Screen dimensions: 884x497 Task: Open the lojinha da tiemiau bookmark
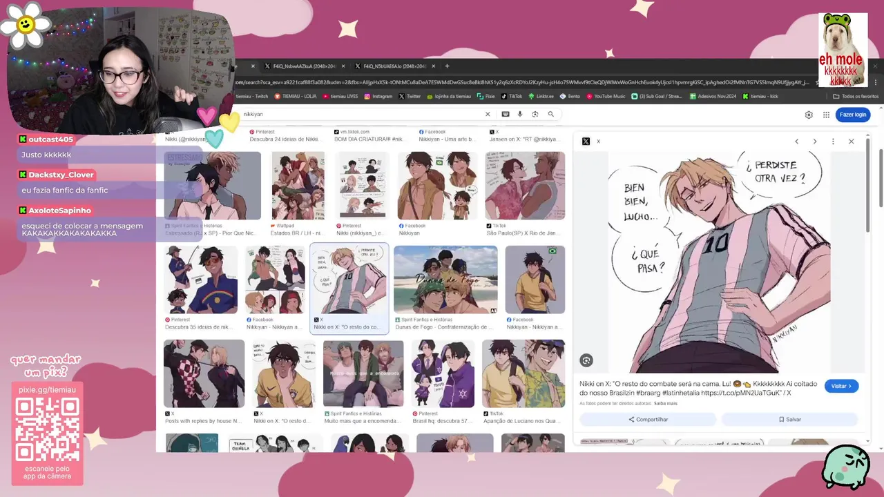[x=449, y=97]
